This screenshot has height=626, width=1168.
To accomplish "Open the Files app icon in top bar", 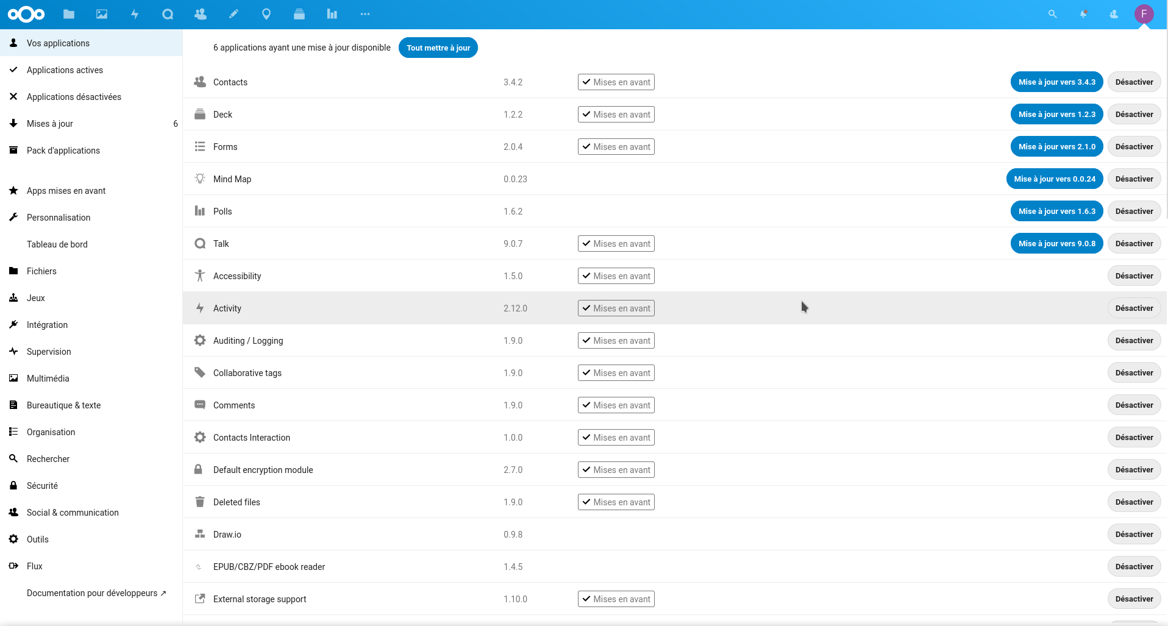I will 69,14.
